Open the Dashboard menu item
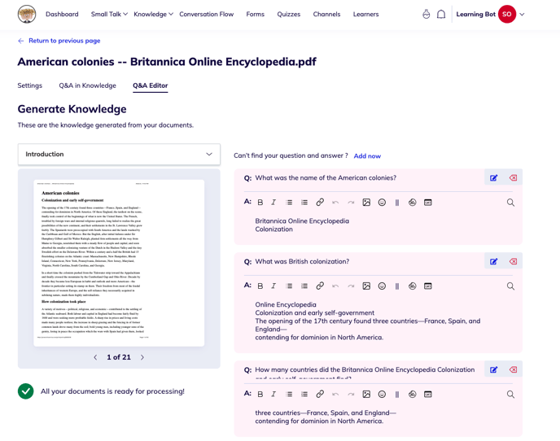This screenshot has height=441, width=560. (62, 15)
